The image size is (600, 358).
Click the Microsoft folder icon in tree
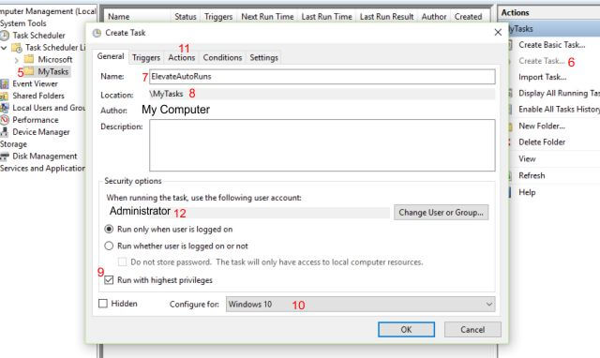(x=29, y=59)
